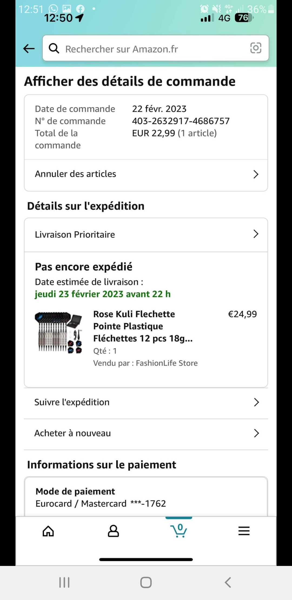This screenshot has height=600, width=292.
Task: Open camera scan lens icon
Action: [x=255, y=48]
